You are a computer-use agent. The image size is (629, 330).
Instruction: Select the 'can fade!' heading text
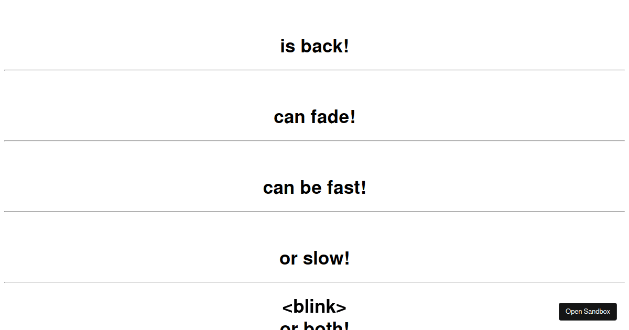coord(314,117)
